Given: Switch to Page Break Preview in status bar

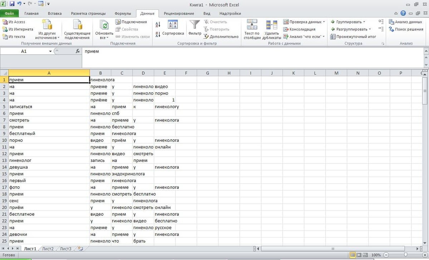Looking at the screenshot, I should 366,255.
